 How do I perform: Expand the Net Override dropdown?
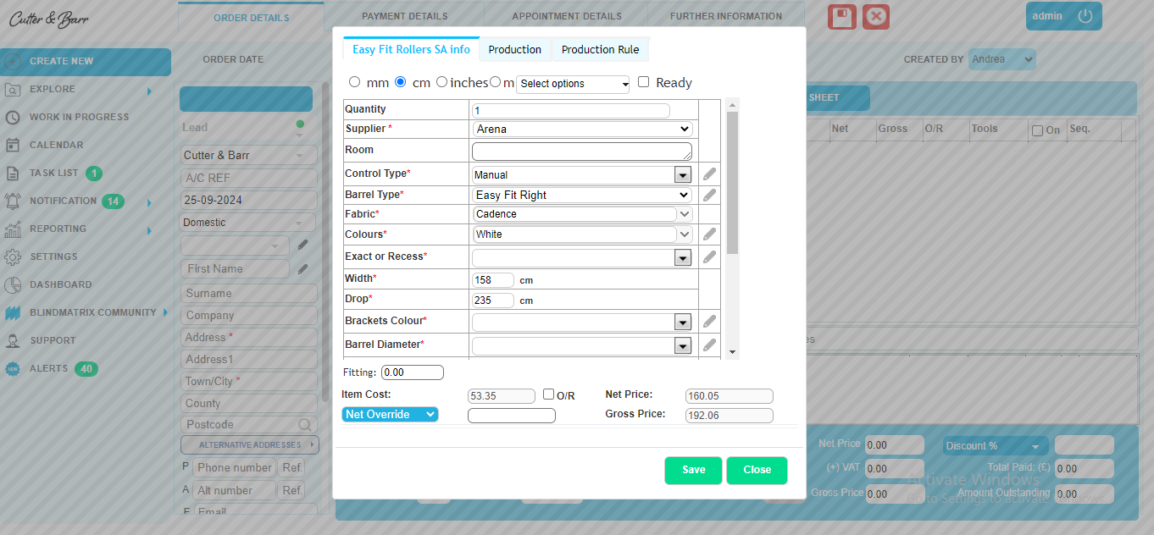390,415
